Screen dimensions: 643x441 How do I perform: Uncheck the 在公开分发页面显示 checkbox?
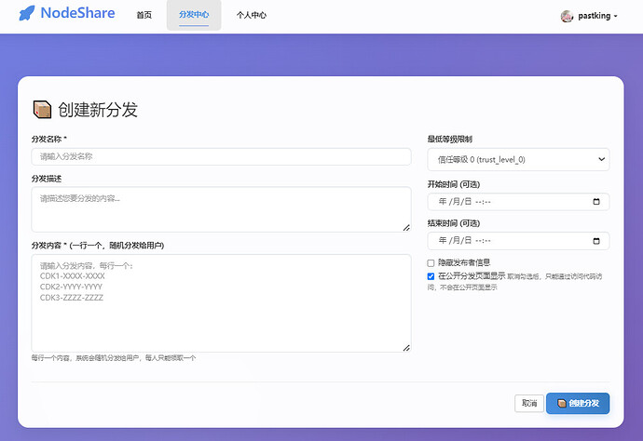click(431, 276)
